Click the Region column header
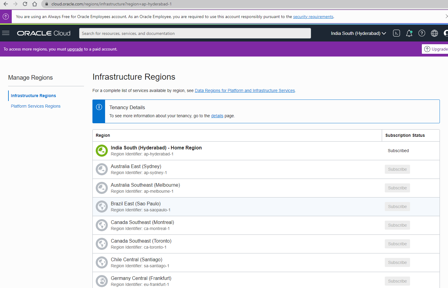Screen dimensions: 448x288 pyautogui.click(x=103, y=135)
